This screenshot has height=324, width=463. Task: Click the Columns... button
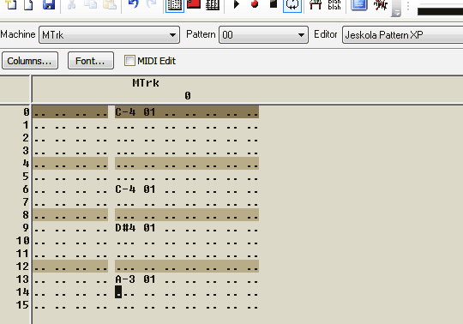[x=30, y=61]
